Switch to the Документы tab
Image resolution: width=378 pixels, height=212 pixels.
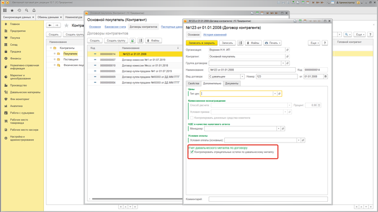[232, 83]
